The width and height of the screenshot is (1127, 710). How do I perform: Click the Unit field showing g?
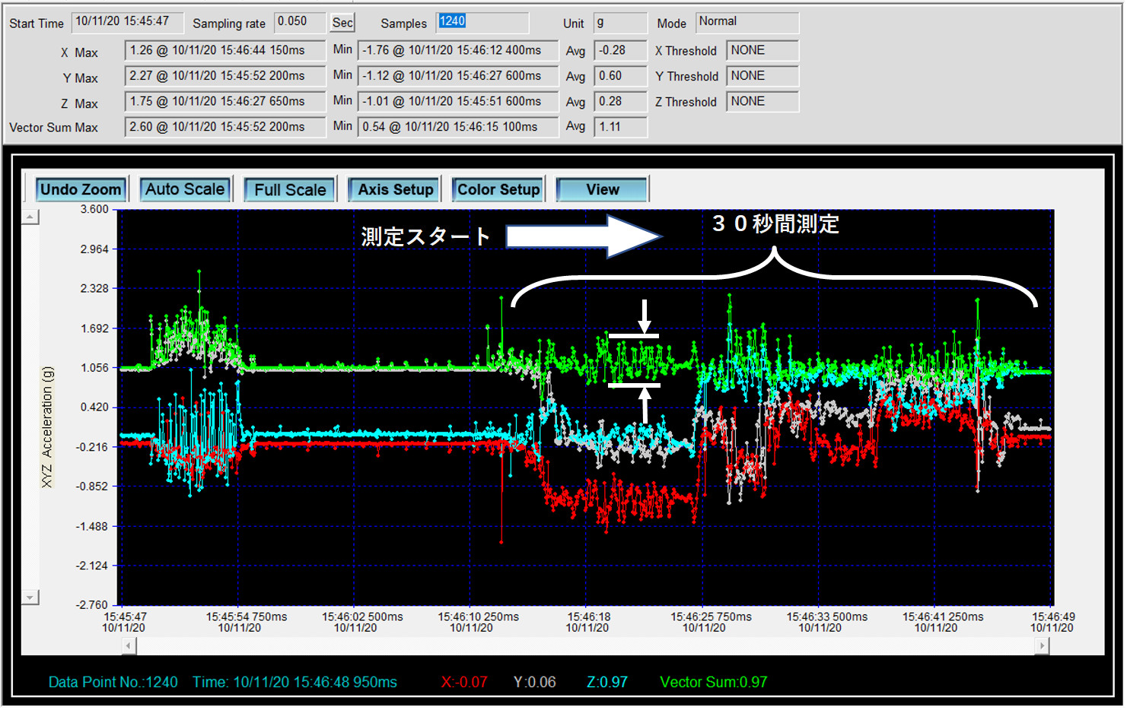(621, 23)
